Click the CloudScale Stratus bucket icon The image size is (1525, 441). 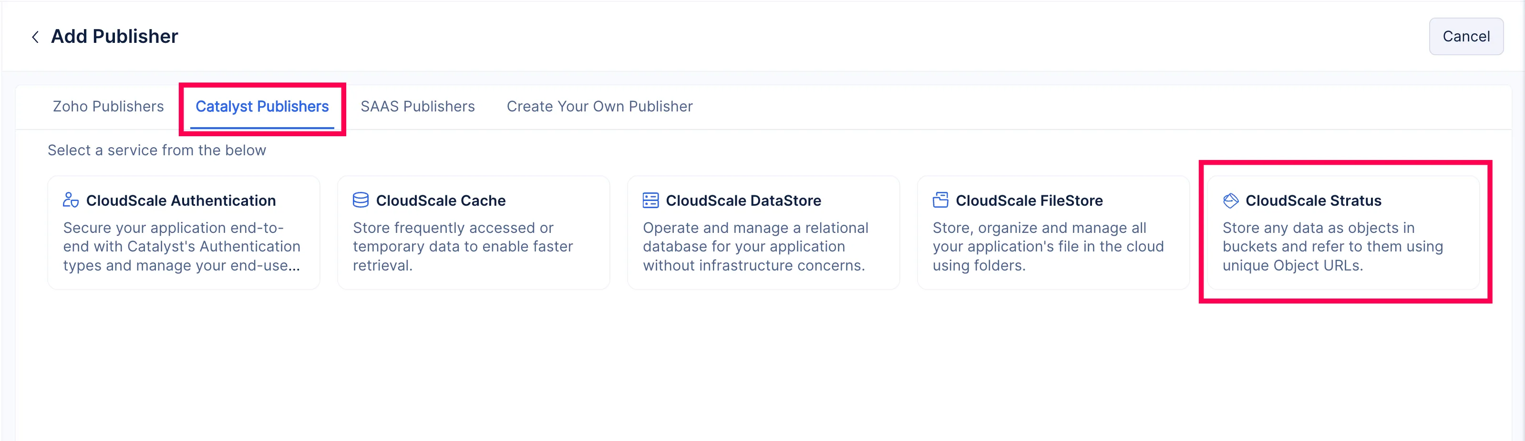(x=1230, y=200)
